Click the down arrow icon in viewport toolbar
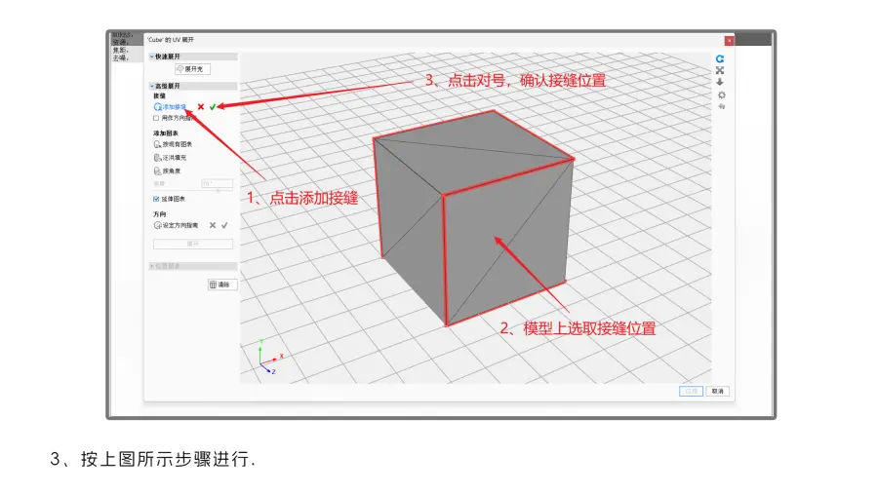 coord(720,82)
